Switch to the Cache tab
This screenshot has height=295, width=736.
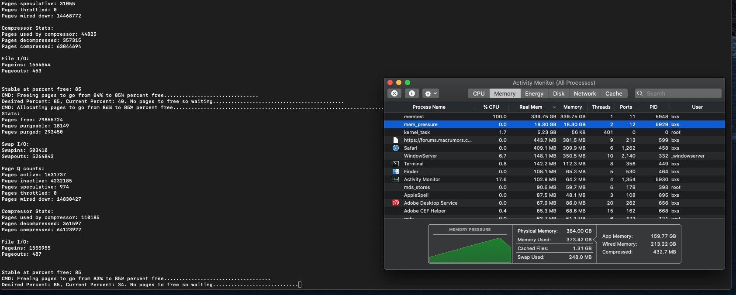tap(614, 93)
